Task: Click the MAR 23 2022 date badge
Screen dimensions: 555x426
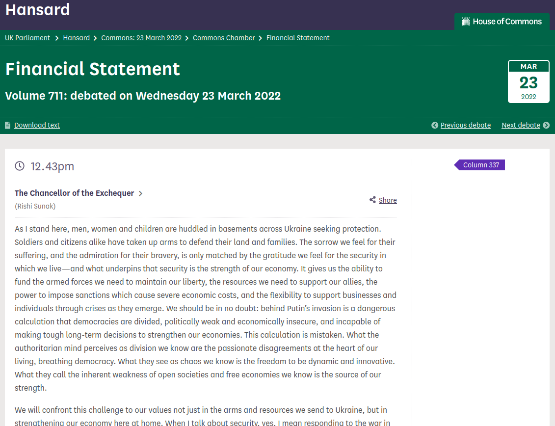Action: coord(529,81)
